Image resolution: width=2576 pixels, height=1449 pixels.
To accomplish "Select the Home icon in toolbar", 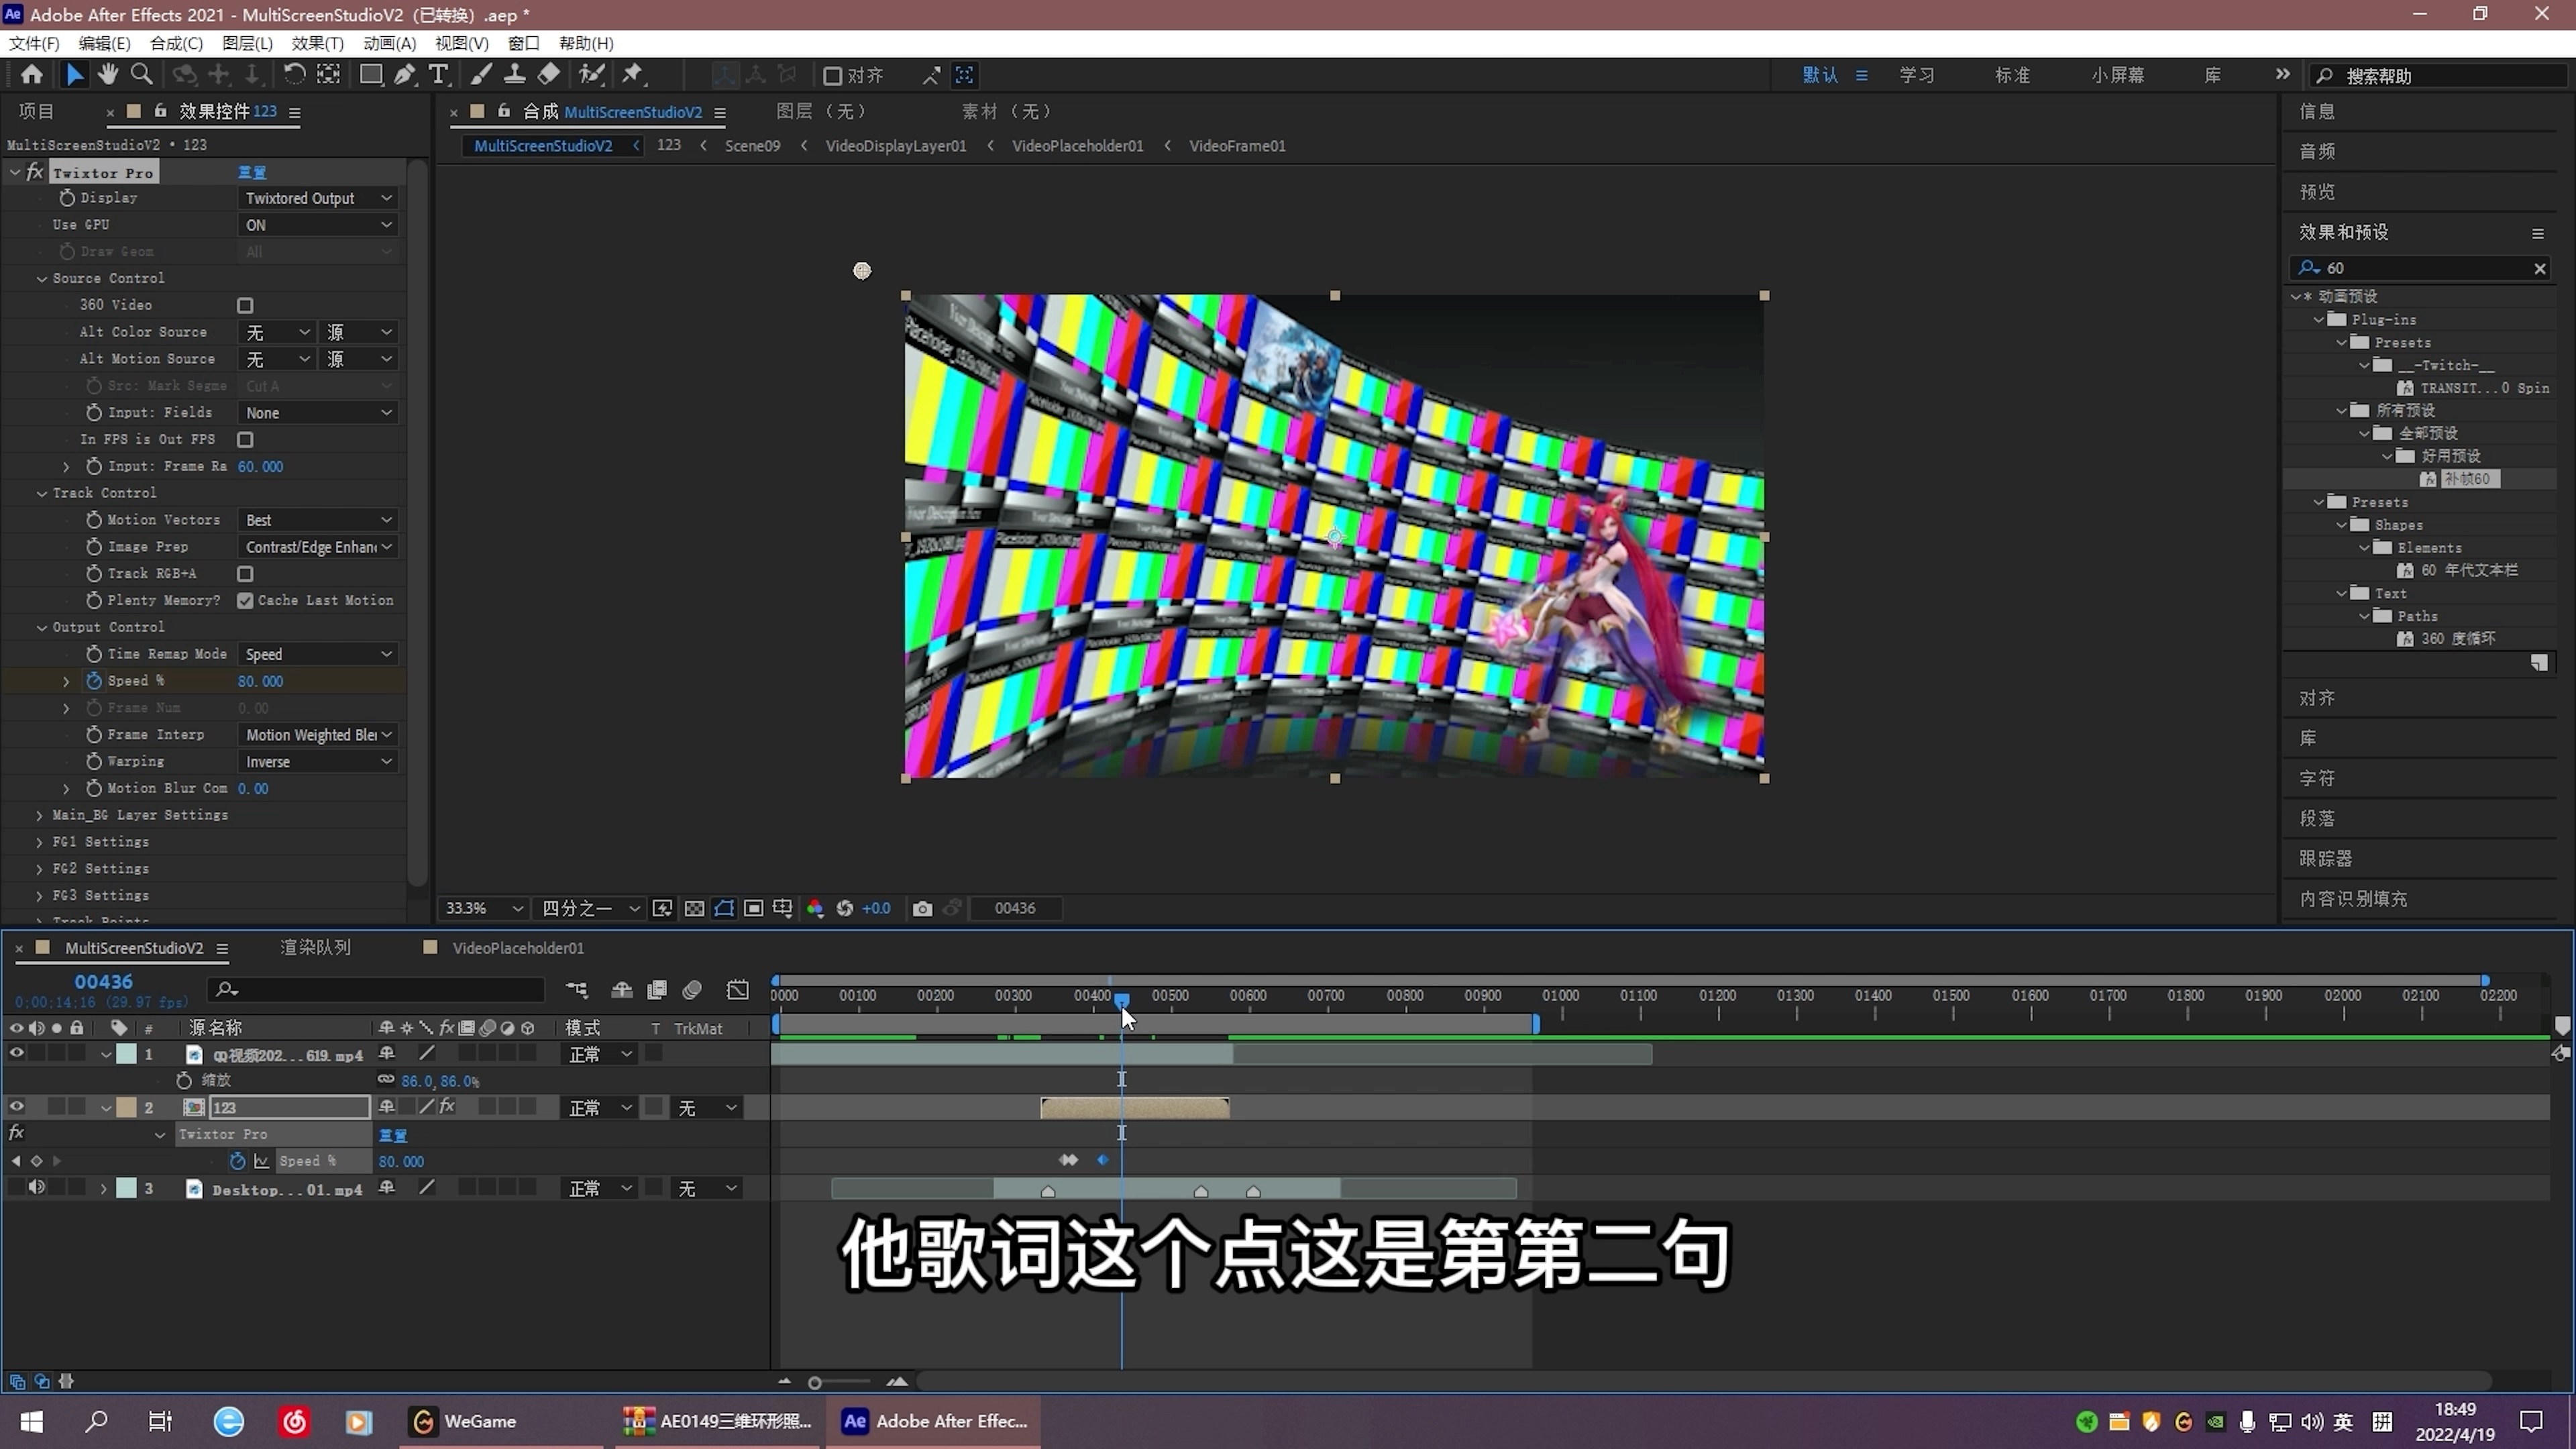I will point(31,74).
